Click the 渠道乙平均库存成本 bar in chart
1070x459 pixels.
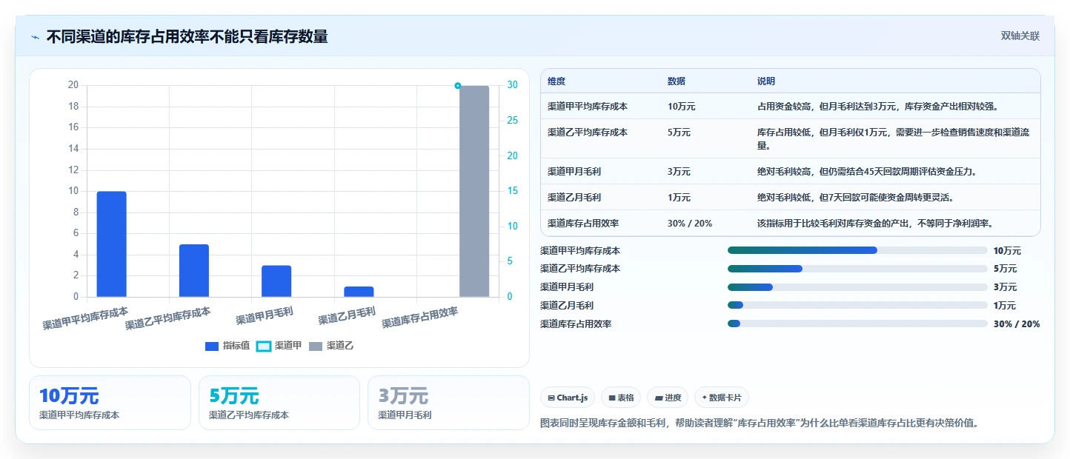[x=194, y=270]
